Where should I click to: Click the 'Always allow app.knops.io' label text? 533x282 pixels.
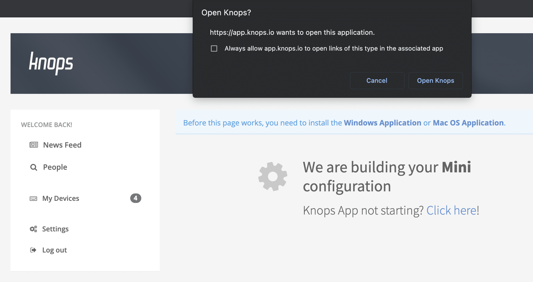tap(334, 48)
